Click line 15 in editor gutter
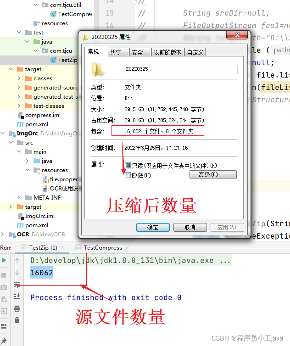The height and width of the screenshot is (346, 290). click(x=110, y=13)
